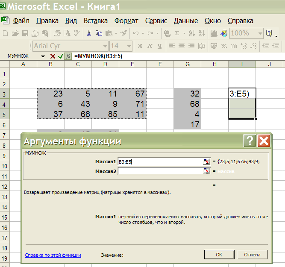Open the Вид menu

coord(71,21)
